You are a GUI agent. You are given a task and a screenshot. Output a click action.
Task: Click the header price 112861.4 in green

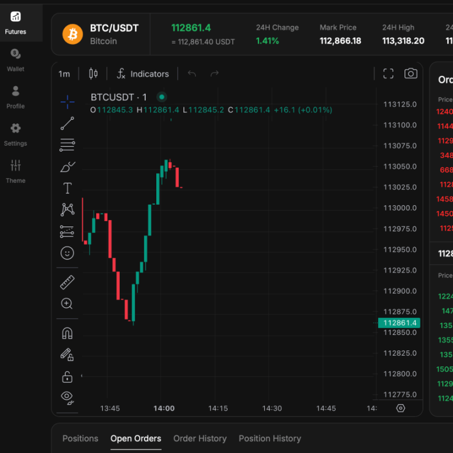(191, 28)
